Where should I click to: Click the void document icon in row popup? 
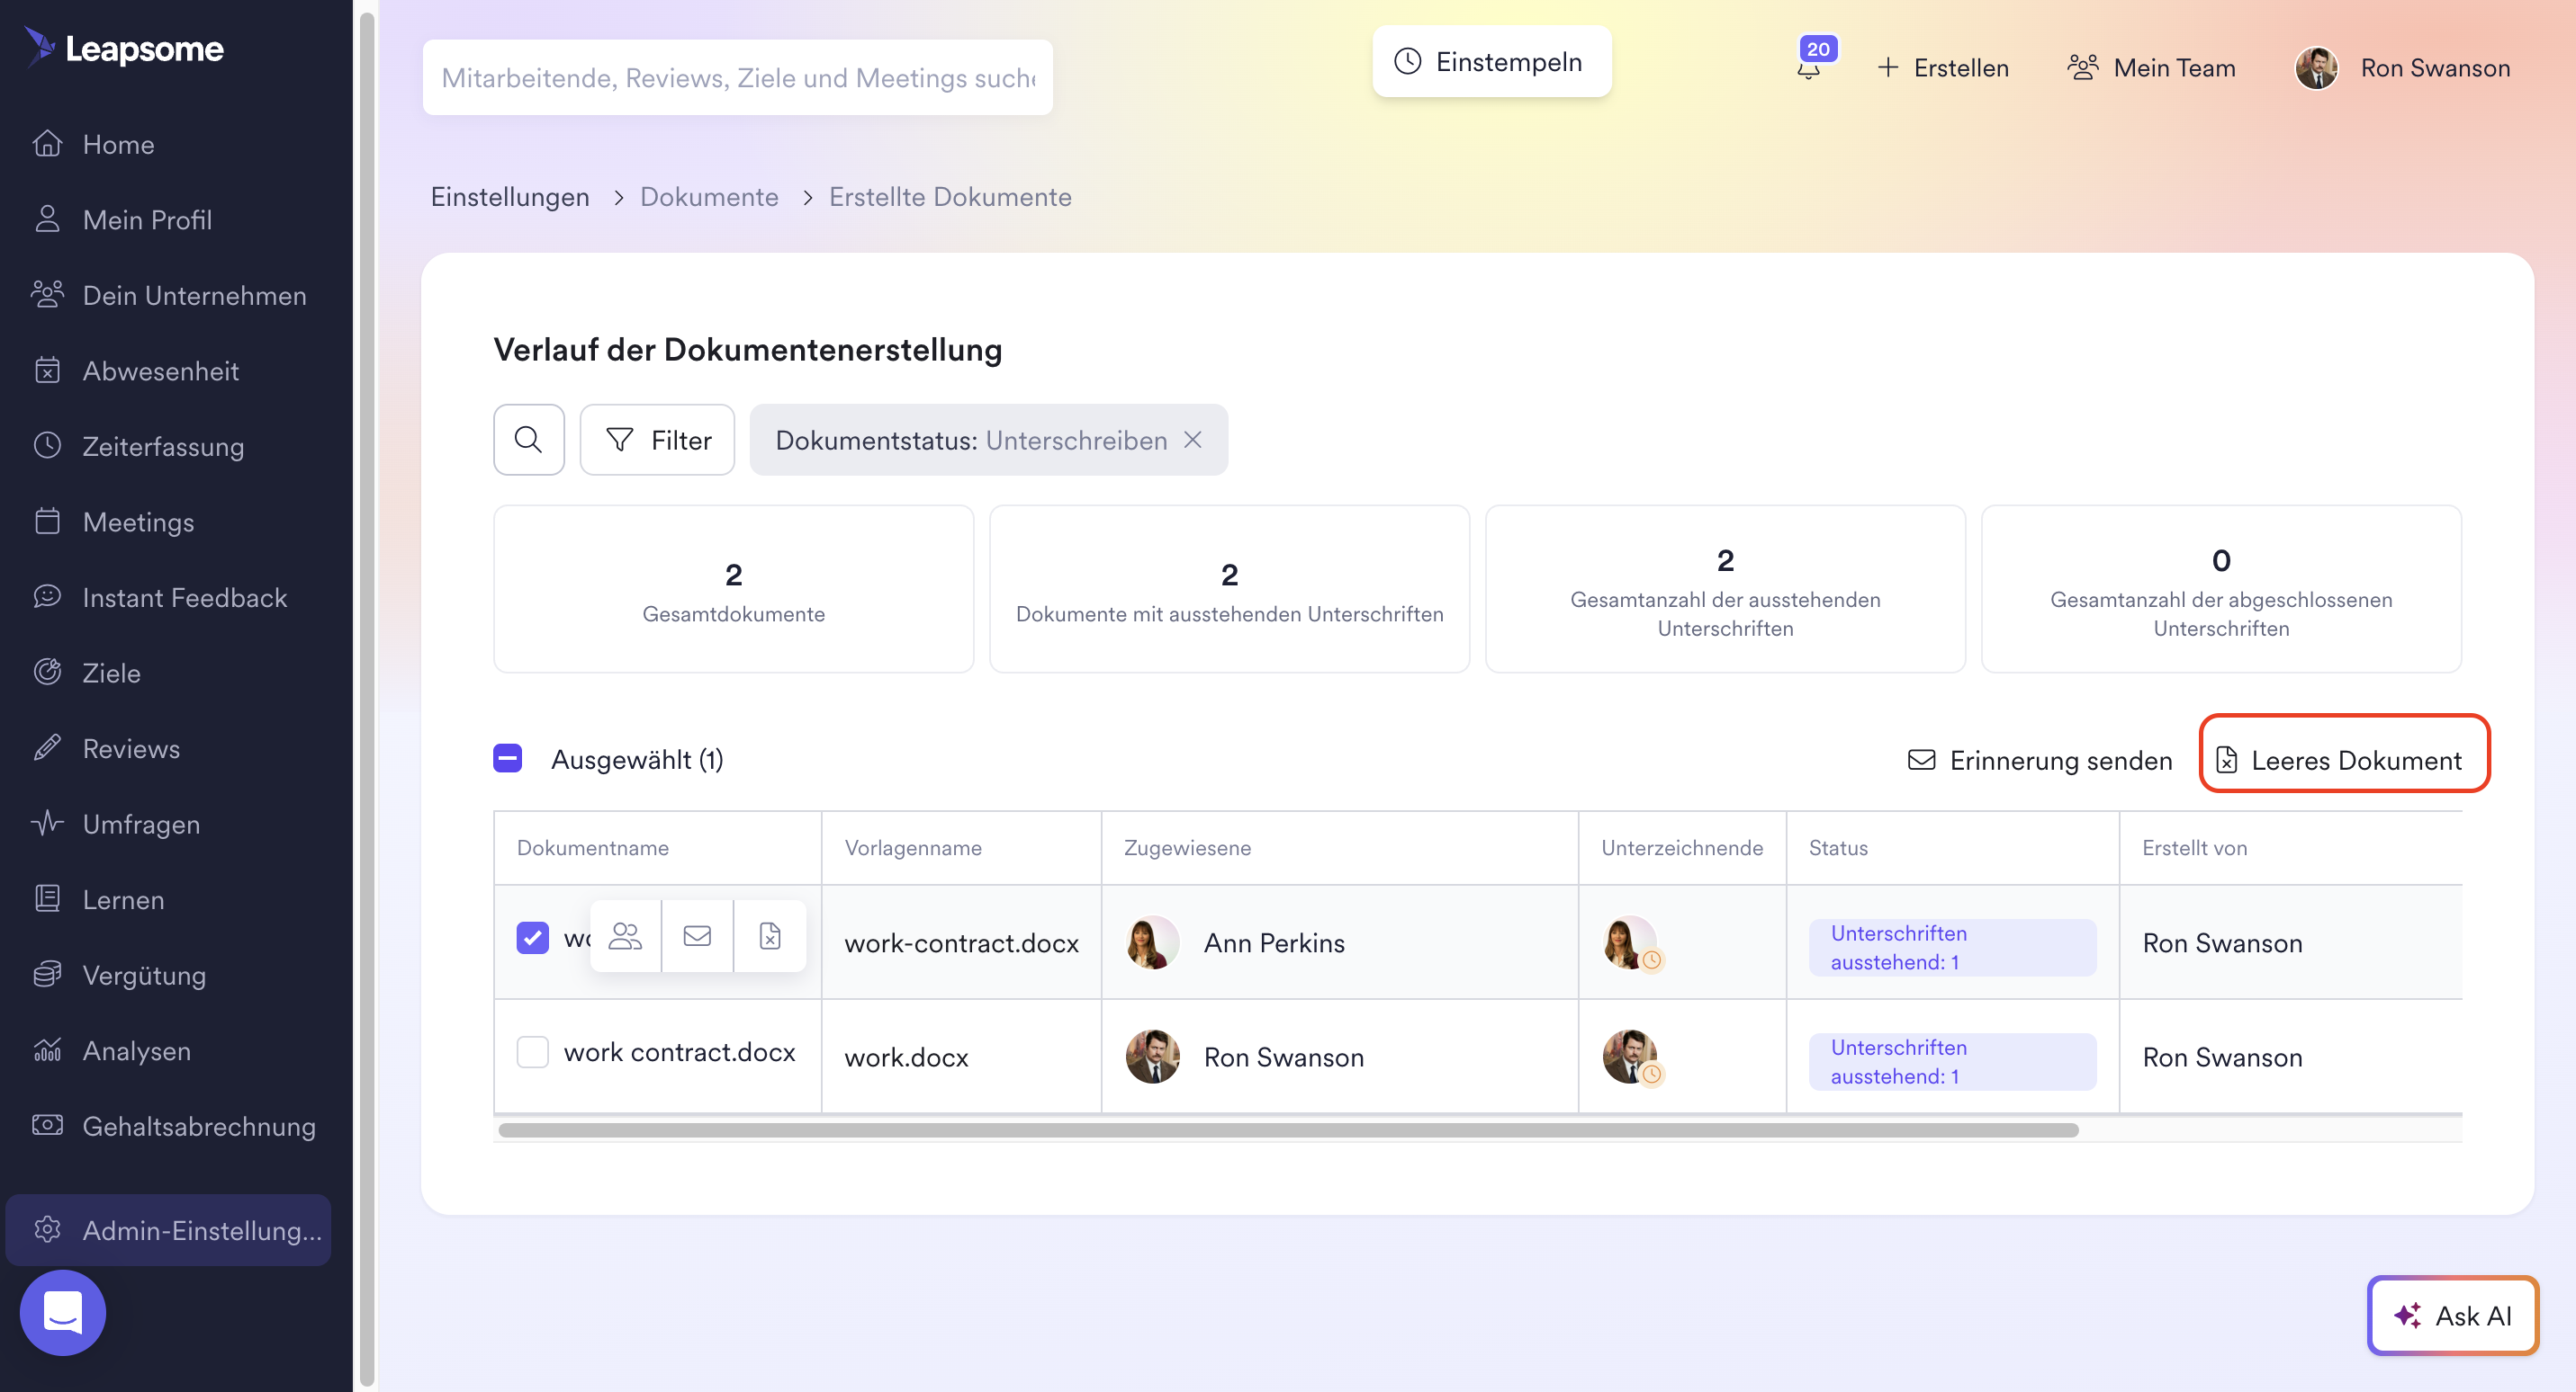[x=769, y=936]
